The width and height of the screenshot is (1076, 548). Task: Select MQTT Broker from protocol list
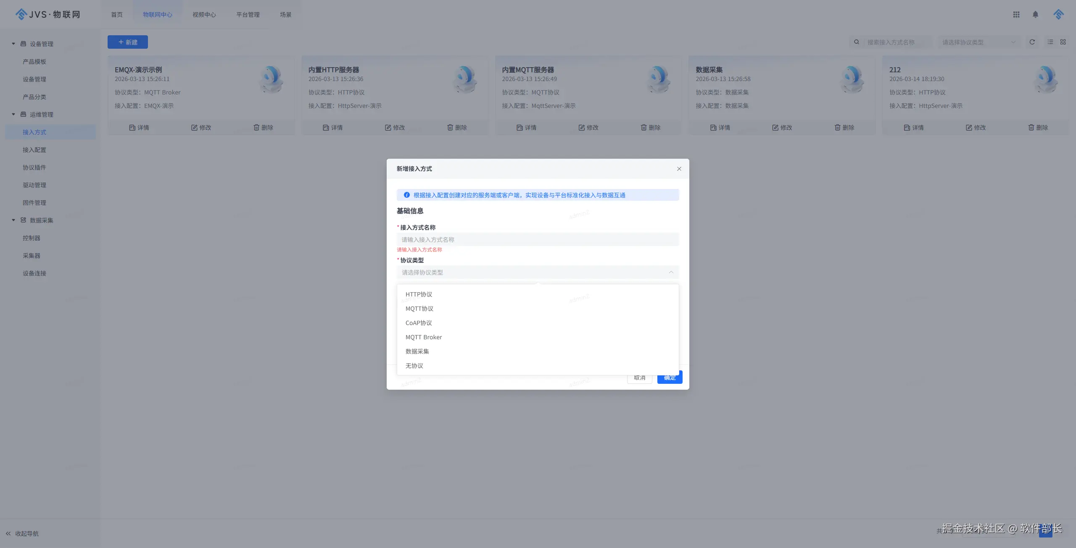[x=424, y=337]
